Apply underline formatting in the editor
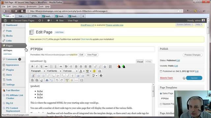The height and width of the screenshot is (118, 211). coord(42,67)
